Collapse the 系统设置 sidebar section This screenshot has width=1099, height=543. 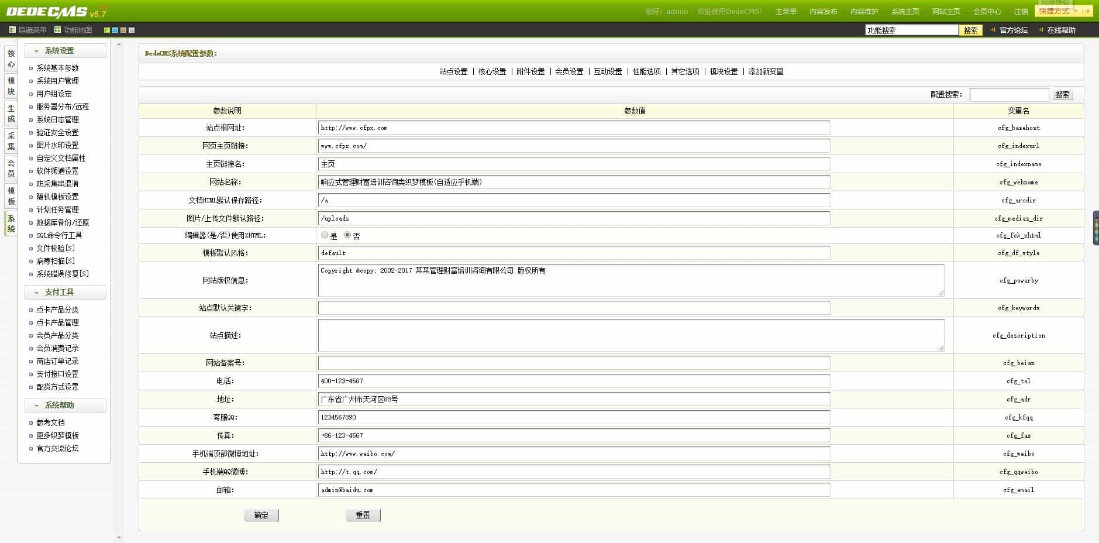click(66, 51)
